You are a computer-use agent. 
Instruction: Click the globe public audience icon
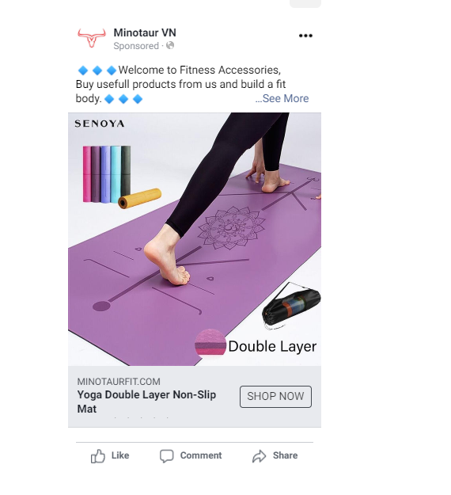[x=170, y=45]
